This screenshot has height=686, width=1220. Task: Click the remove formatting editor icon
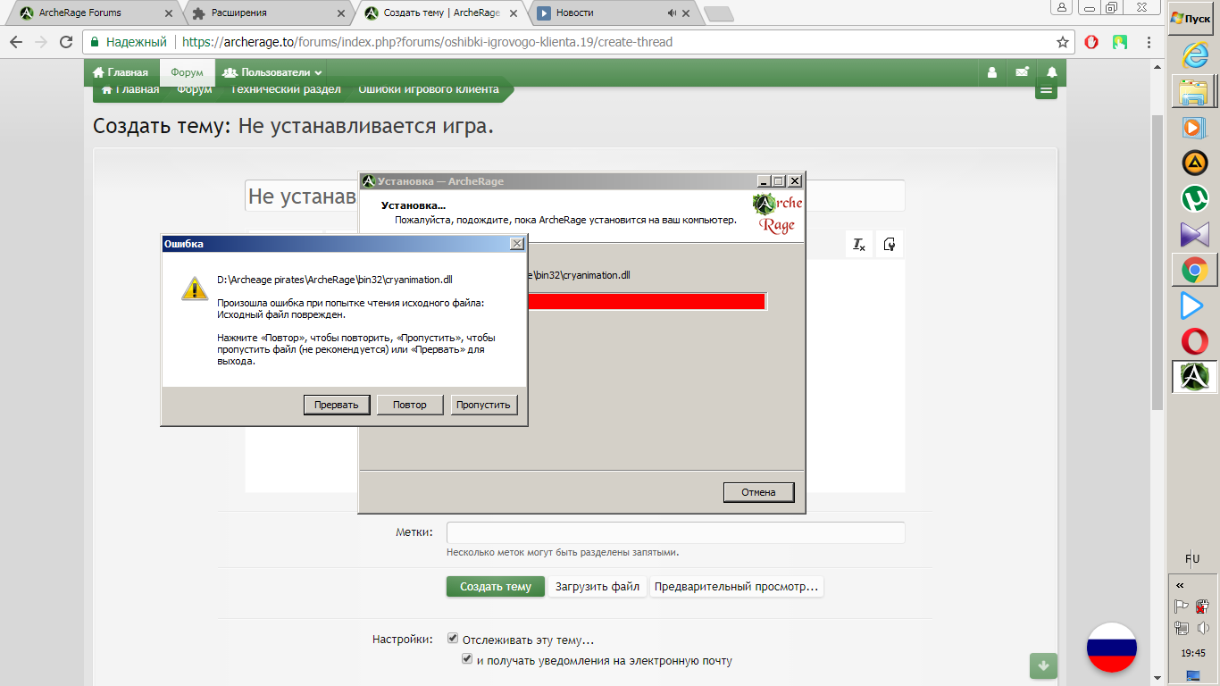point(859,245)
